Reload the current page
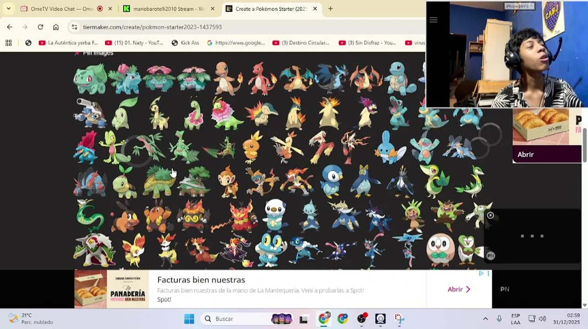Viewport: 588px width, 329px height. click(x=40, y=27)
